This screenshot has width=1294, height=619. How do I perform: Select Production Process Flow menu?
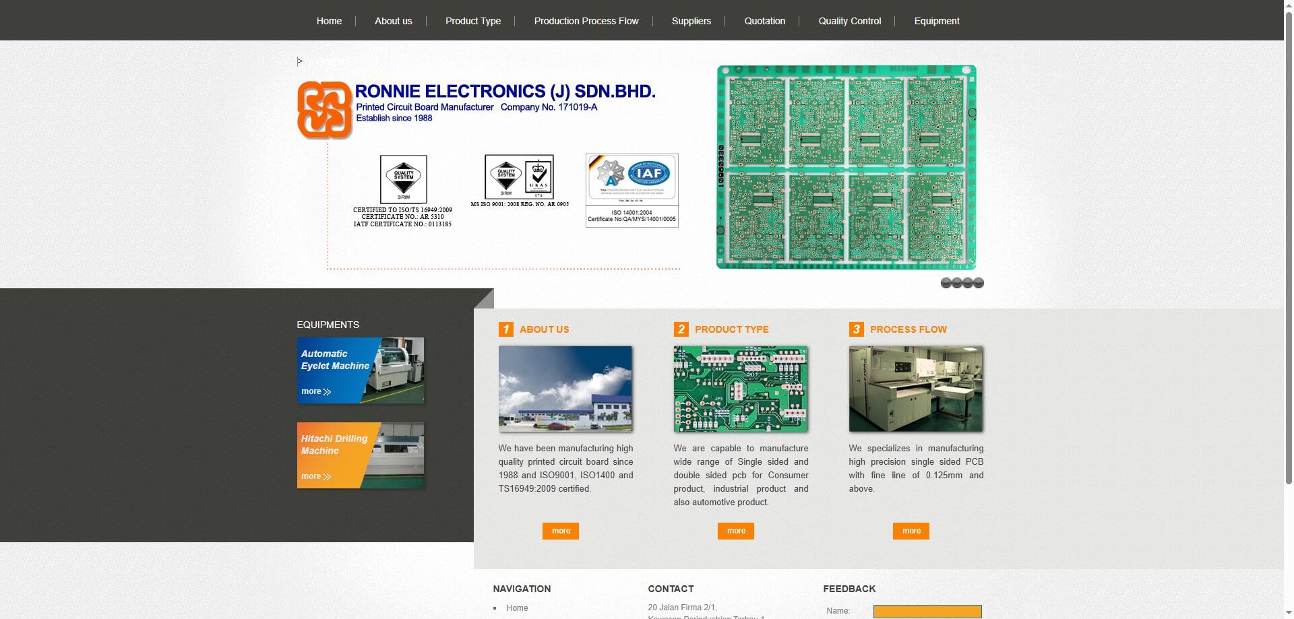tap(586, 21)
